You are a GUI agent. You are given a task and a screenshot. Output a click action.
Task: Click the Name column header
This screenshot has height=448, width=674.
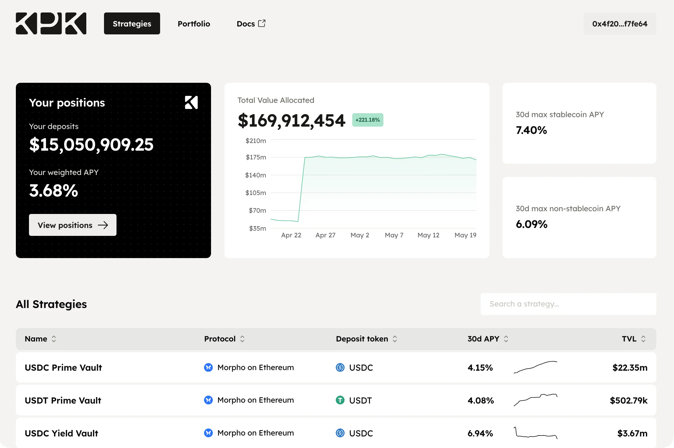(x=40, y=339)
